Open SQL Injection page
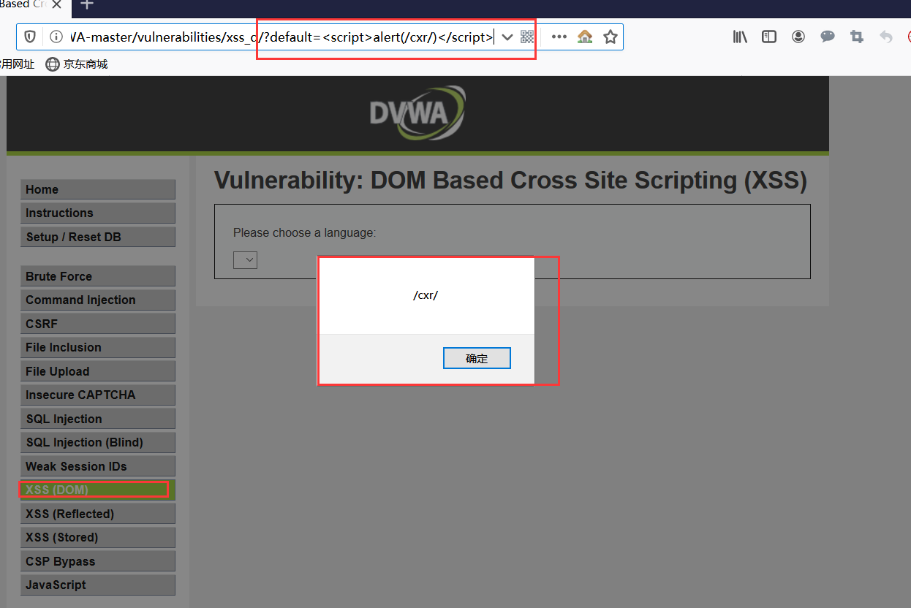This screenshot has height=608, width=911. tap(98, 419)
